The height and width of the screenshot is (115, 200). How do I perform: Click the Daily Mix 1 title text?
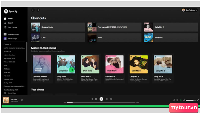click(x=61, y=76)
